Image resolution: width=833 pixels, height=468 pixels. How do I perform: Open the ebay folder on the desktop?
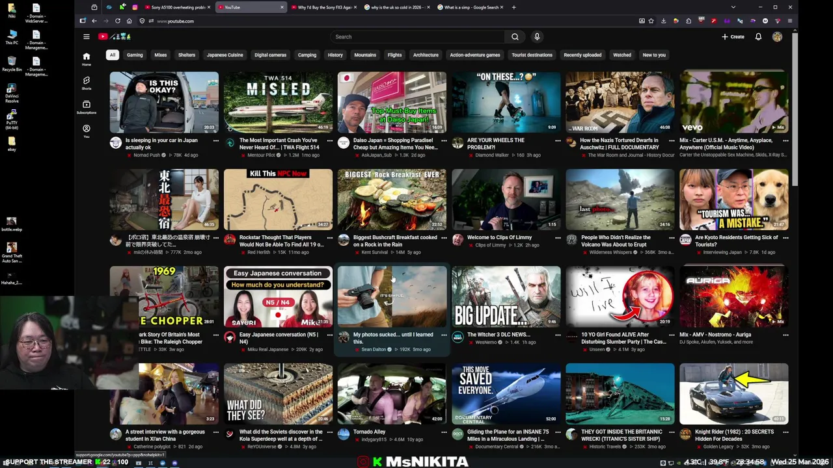pyautogui.click(x=12, y=144)
